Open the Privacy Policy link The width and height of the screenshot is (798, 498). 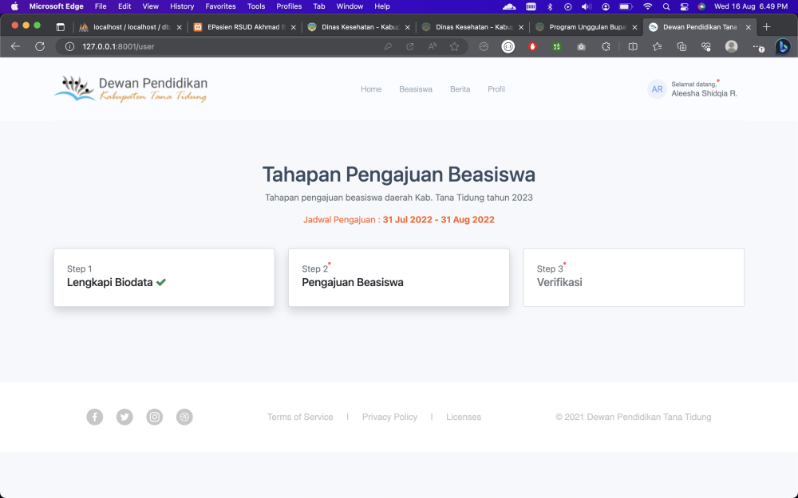(389, 417)
